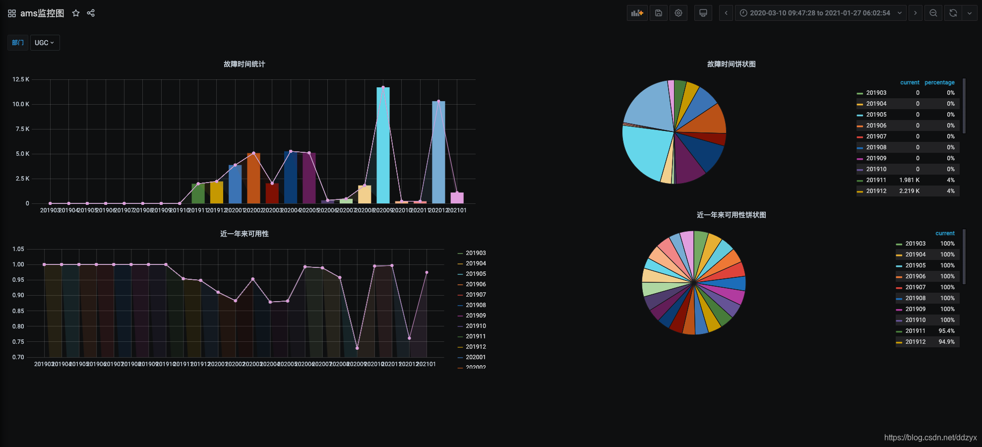Screen dimensions: 982x447
Task: Click the 202101 pink bar in fault chart
Action: click(x=457, y=198)
